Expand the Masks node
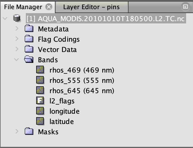The width and height of the screenshot is (193, 148). click(x=17, y=132)
